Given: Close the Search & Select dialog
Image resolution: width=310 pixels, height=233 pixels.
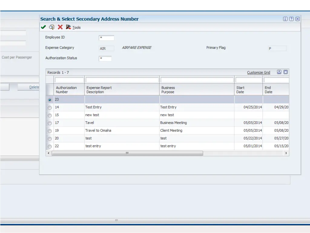Looking at the screenshot, I should coord(298,19).
